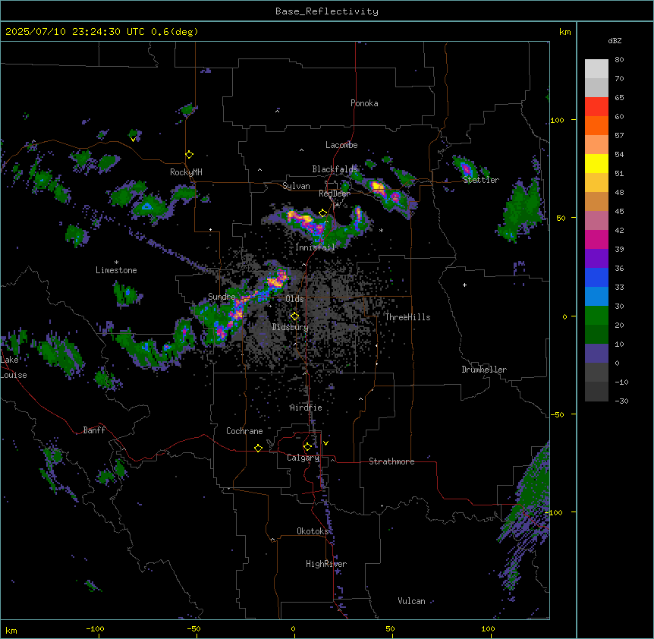Select the yellow diamond marker south of RedDeer
Image resolution: width=654 pixels, height=639 pixels.
(x=322, y=213)
